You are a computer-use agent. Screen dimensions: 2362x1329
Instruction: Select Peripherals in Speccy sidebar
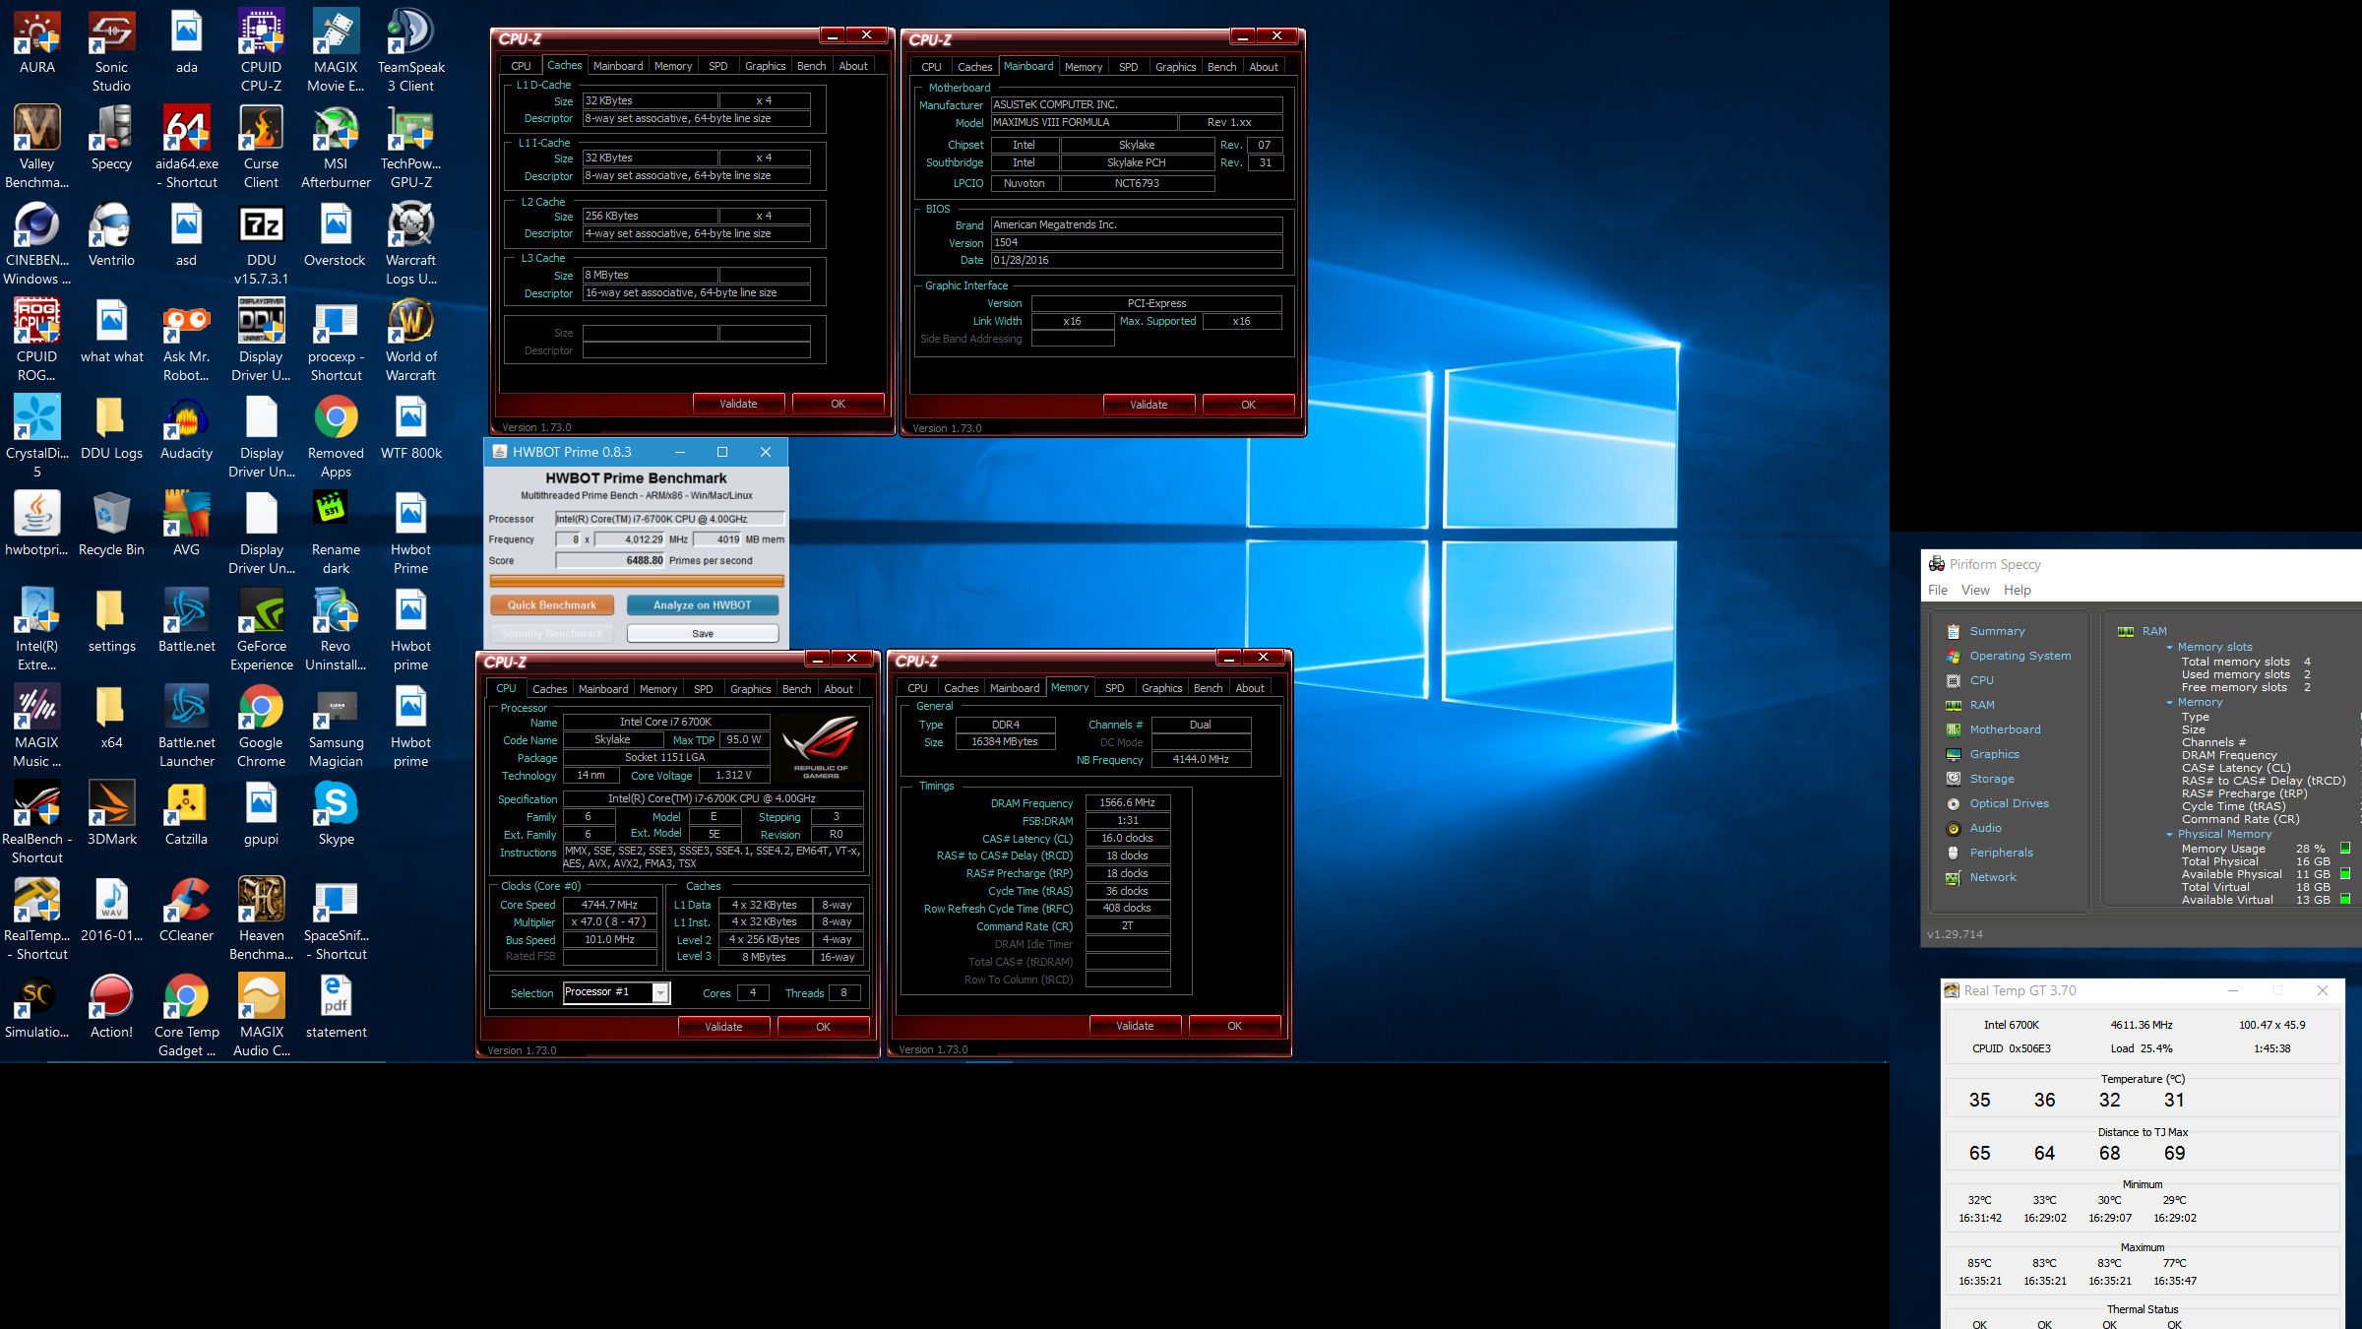point(2001,853)
